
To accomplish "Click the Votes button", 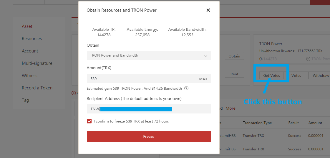I will pos(296,75).
